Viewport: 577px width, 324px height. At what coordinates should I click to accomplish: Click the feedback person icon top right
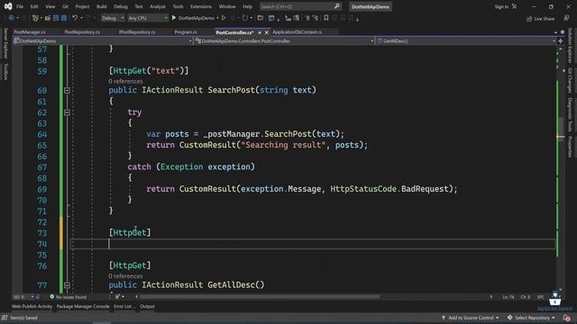tap(566, 18)
